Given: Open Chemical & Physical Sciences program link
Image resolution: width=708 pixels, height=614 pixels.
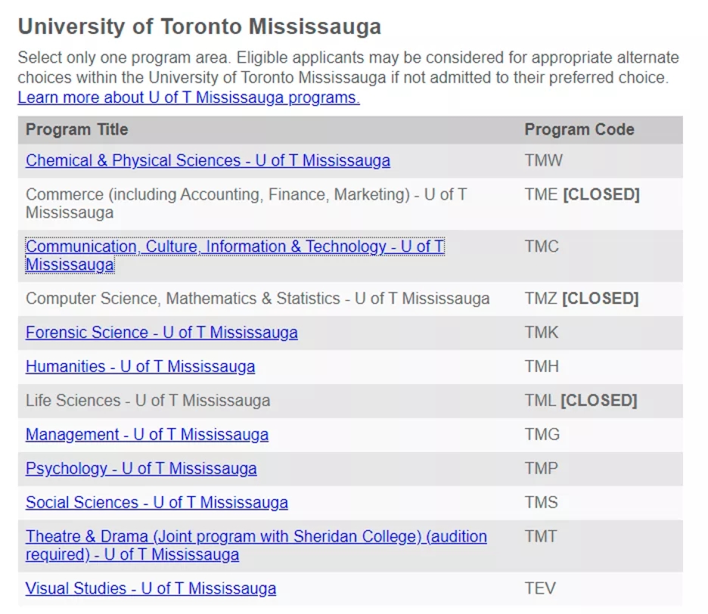Looking at the screenshot, I should (x=208, y=161).
